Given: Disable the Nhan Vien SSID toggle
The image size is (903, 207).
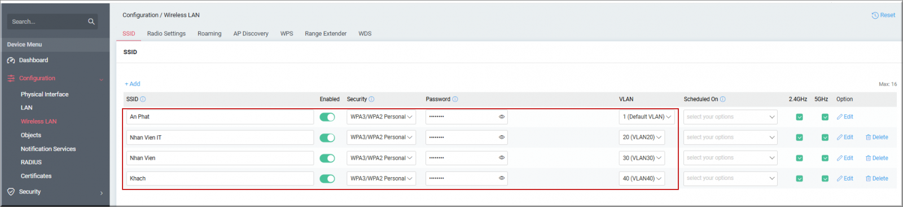Looking at the screenshot, I should [x=327, y=158].
